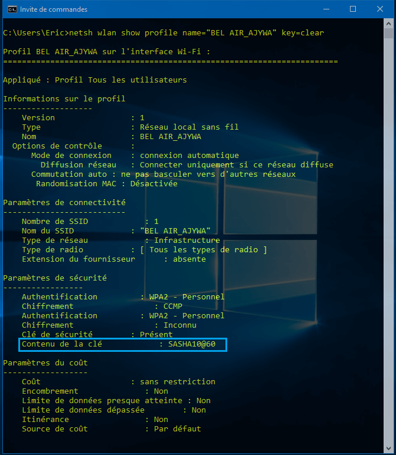Click "Appliqué : Profil Tous les utilisateurs"

(94, 80)
